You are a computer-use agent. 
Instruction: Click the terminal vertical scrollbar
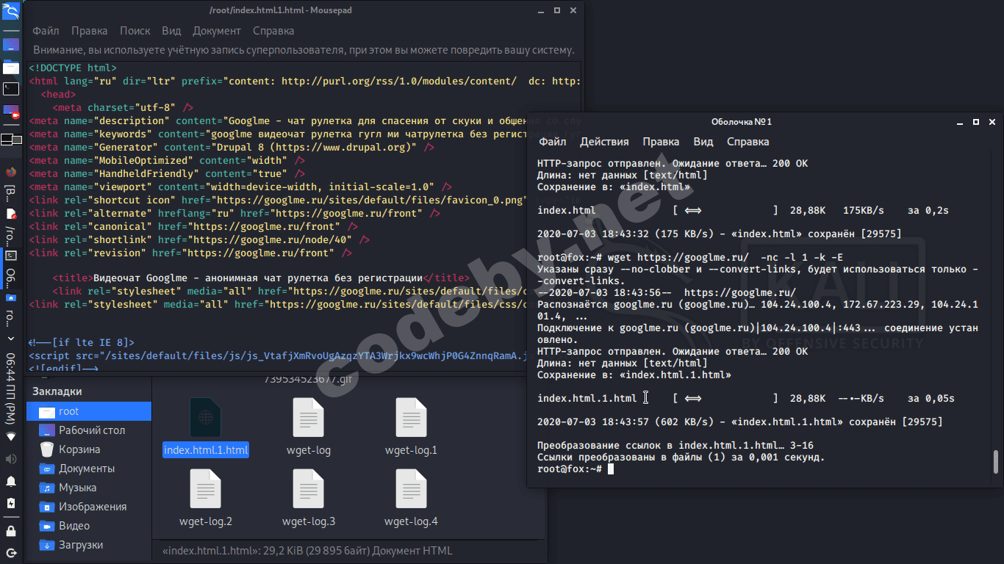(x=996, y=461)
